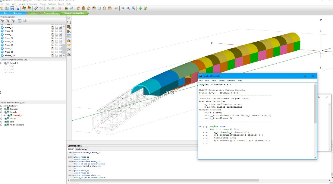Click the bottom zoom chart tool in side toolbar
Viewport: 333px width, 184px height.
pyautogui.click(x=69, y=54)
